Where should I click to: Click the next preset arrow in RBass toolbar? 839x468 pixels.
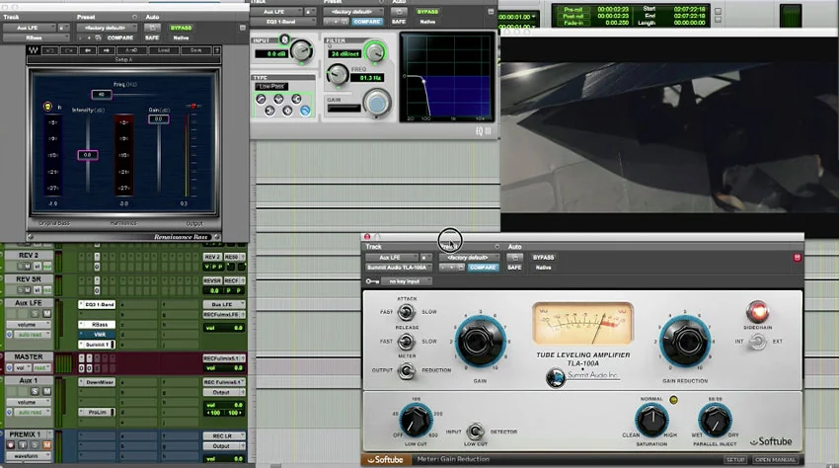[107, 50]
